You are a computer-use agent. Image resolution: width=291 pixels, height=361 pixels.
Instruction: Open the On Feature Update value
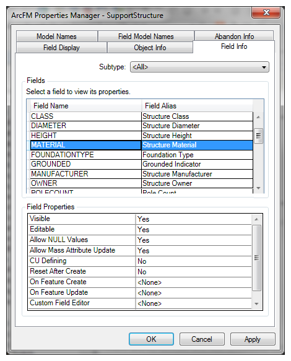(x=193, y=293)
